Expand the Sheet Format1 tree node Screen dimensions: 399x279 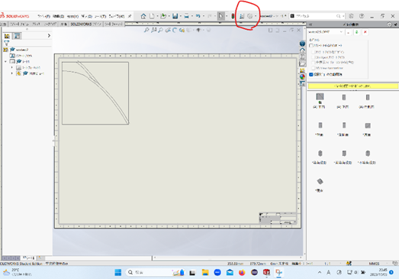pyautogui.click(x=11, y=67)
